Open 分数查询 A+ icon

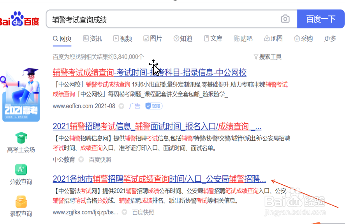[x=21, y=170]
